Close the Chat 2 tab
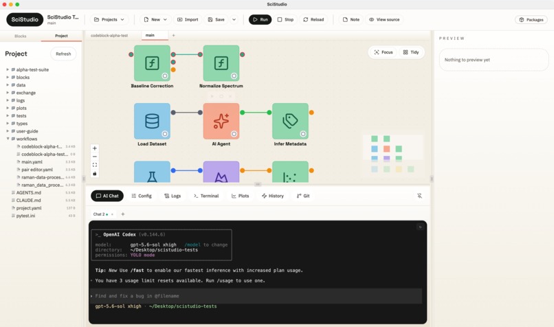554x327 pixels. pos(112,214)
